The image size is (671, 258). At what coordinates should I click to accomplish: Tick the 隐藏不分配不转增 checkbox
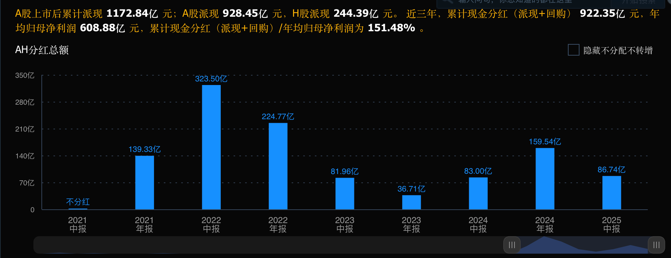(x=573, y=50)
